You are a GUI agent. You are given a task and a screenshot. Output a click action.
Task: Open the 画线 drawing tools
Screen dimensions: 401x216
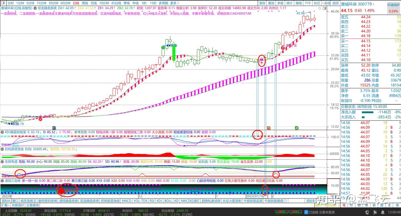pyautogui.click(x=299, y=3)
